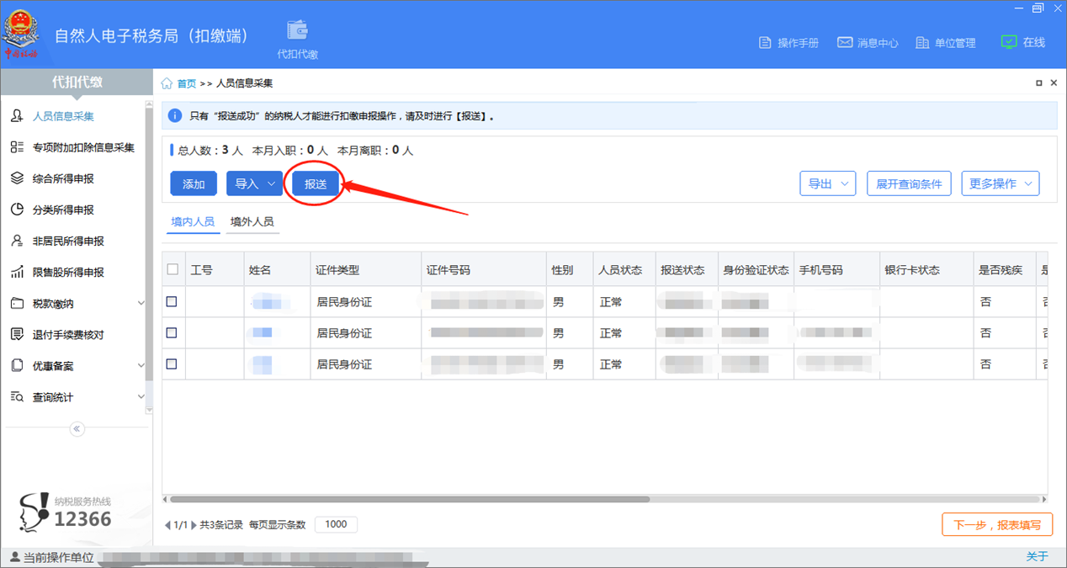Click the 优惠备案 document icon
Image resolution: width=1067 pixels, height=568 pixels.
coord(17,365)
